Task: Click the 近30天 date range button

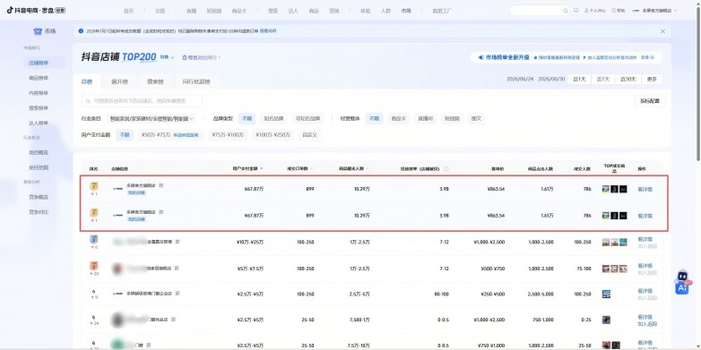Action: (x=628, y=79)
